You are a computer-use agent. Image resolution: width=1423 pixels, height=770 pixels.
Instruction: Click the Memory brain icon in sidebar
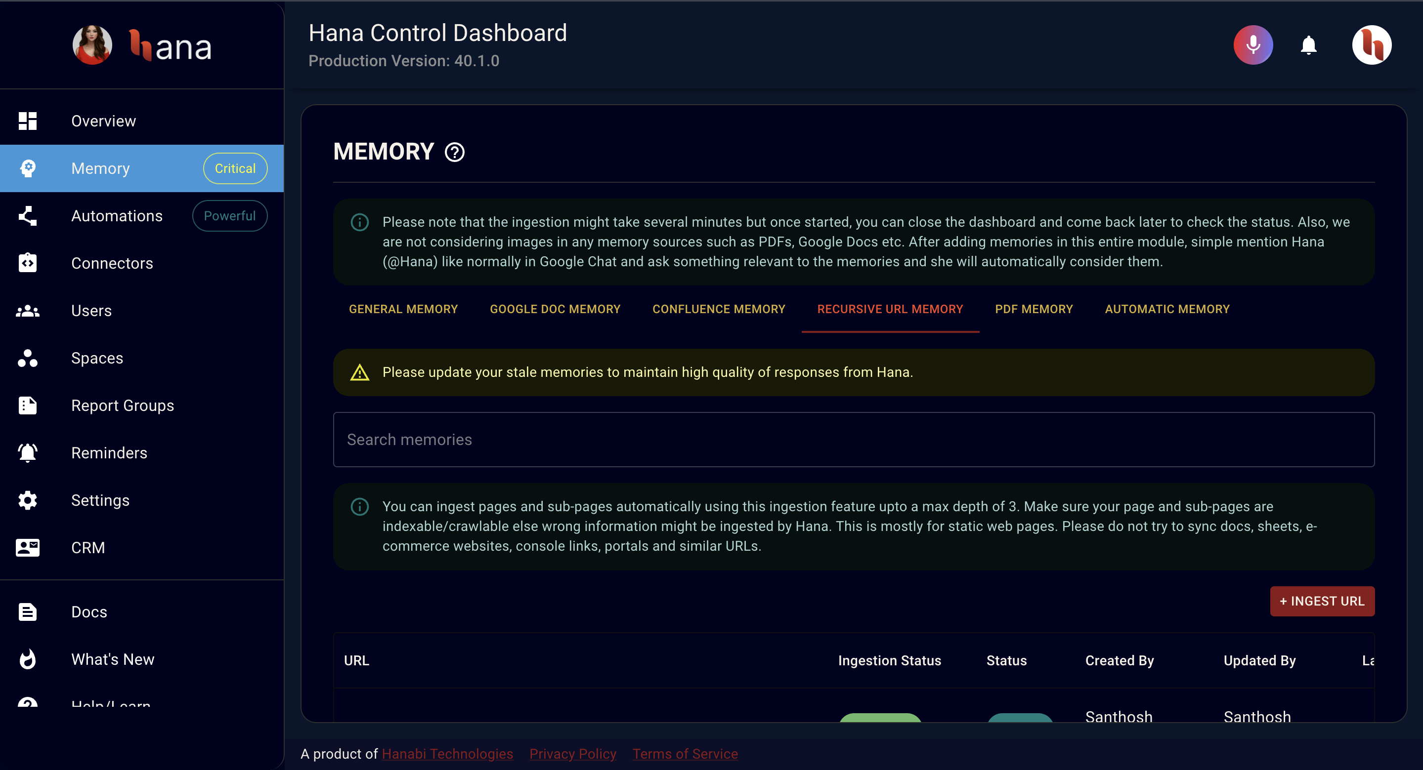(28, 168)
